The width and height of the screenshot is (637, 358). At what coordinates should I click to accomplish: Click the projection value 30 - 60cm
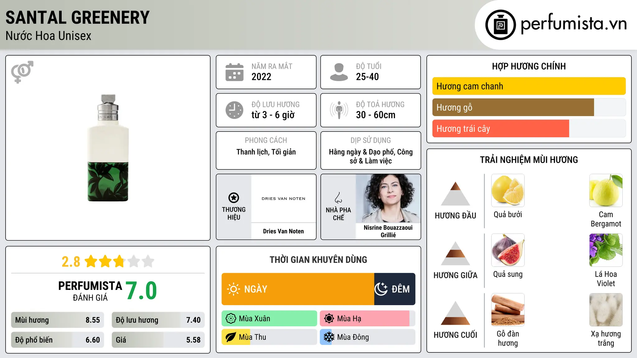376,115
